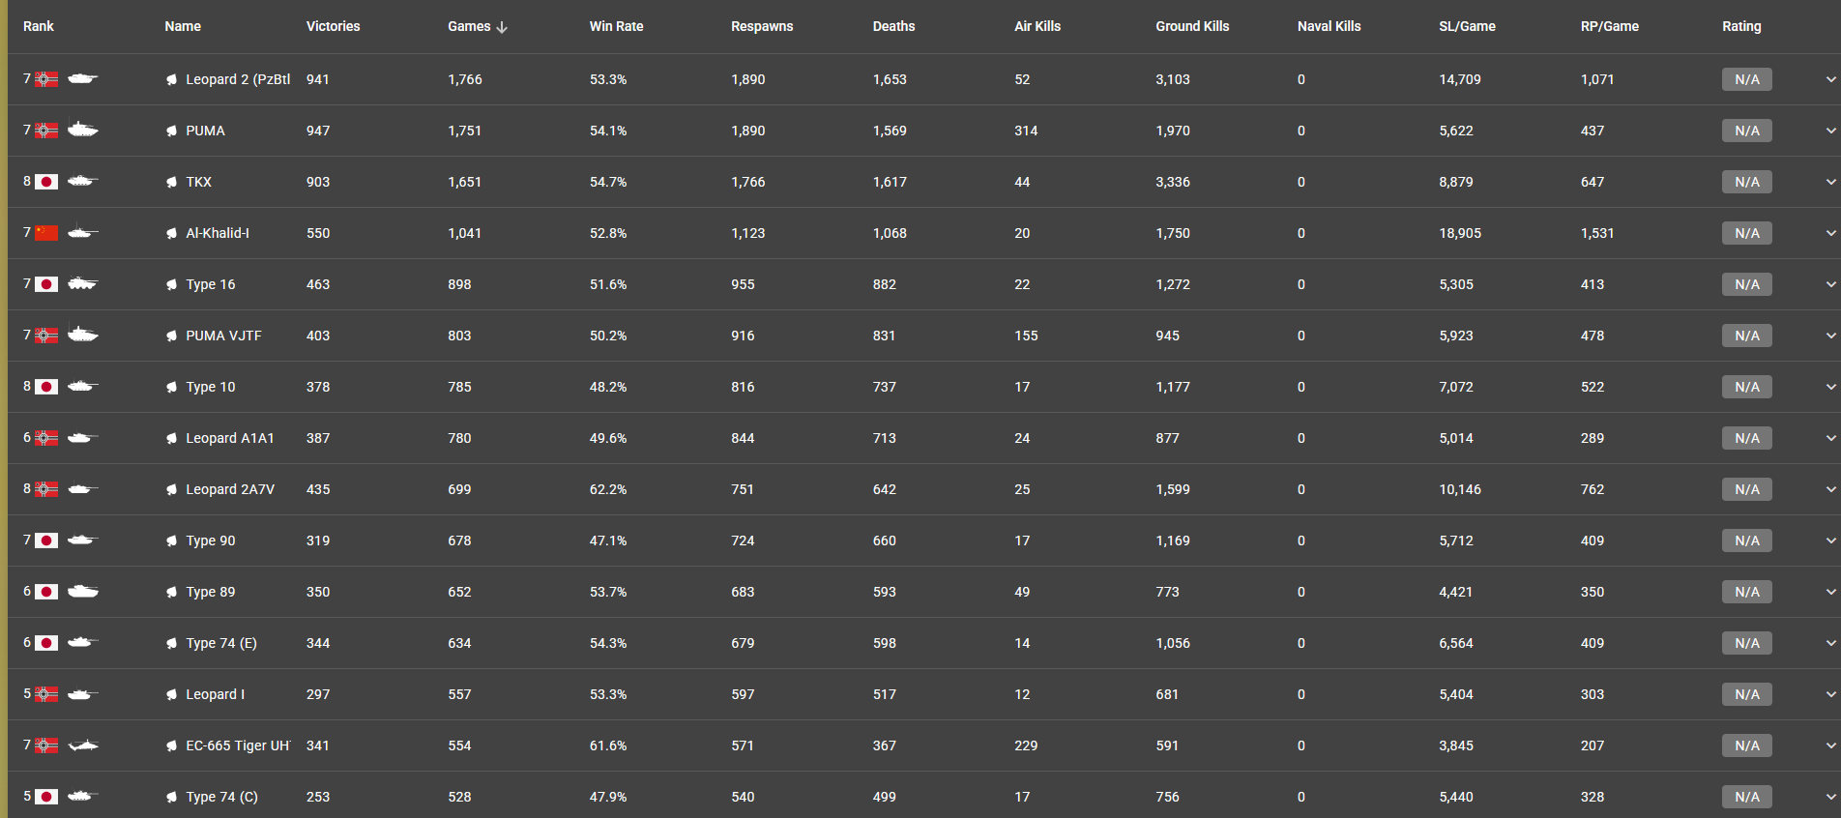
Task: Click the tank silhouette icon for Leopard 2A7V
Action: click(x=82, y=489)
